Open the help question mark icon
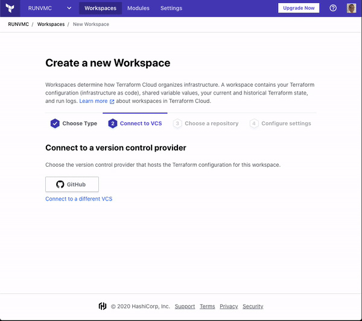The image size is (362, 321). tap(333, 8)
